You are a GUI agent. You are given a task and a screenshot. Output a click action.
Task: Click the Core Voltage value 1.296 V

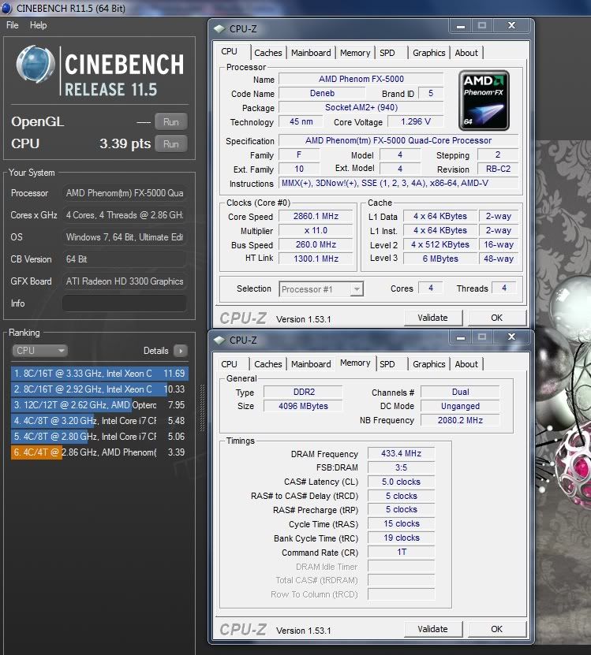[416, 121]
